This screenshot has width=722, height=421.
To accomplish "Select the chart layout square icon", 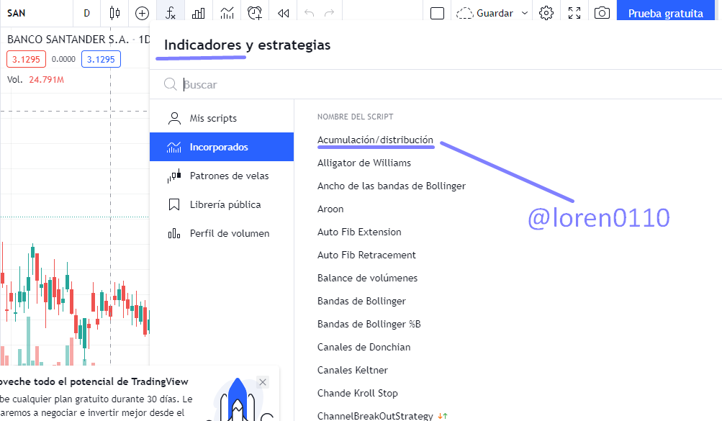I will [437, 14].
